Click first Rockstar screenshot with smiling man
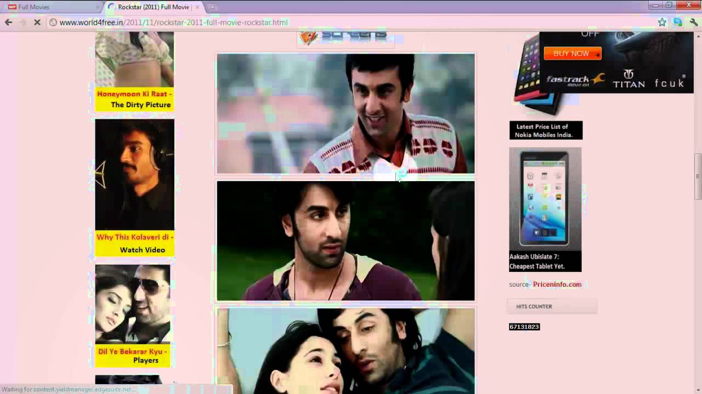702x394 pixels. pyautogui.click(x=346, y=113)
